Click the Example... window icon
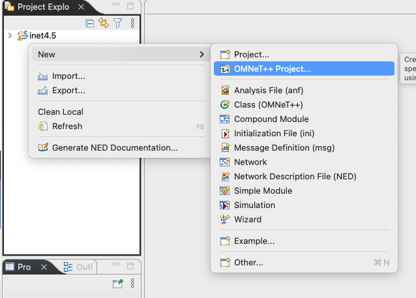This screenshot has height=298, width=416. [x=225, y=241]
